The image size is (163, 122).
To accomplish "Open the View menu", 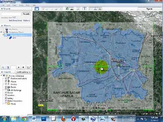I will click(x=14, y=5).
